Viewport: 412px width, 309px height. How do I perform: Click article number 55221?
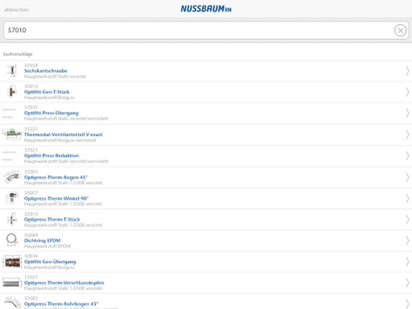point(31,129)
